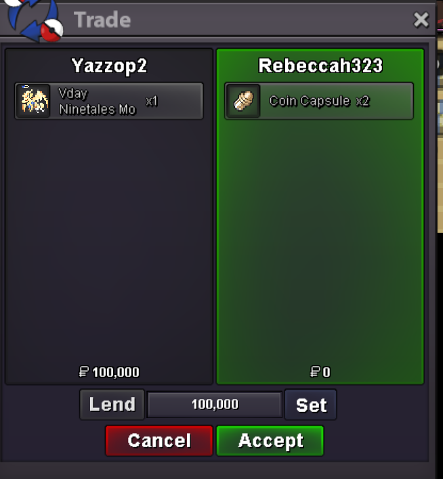Image resolution: width=443 pixels, height=479 pixels.
Task: Click the Coin Capsule item icon
Action: [x=243, y=101]
